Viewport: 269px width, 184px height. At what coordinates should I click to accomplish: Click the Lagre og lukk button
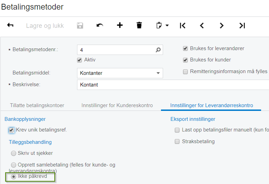45,26
